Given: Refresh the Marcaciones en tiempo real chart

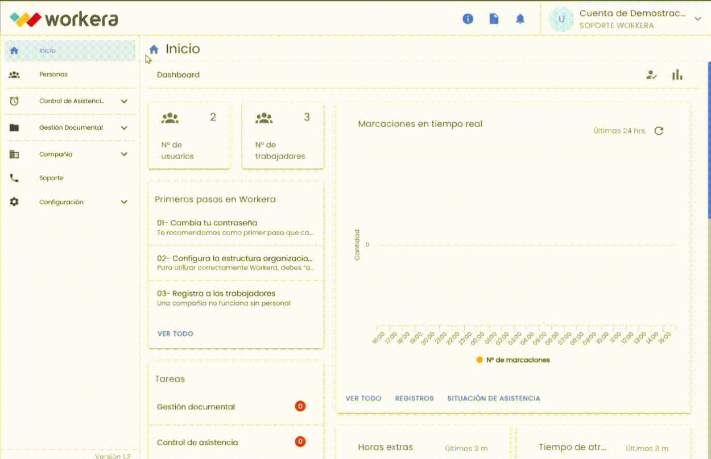Looking at the screenshot, I should [x=659, y=131].
